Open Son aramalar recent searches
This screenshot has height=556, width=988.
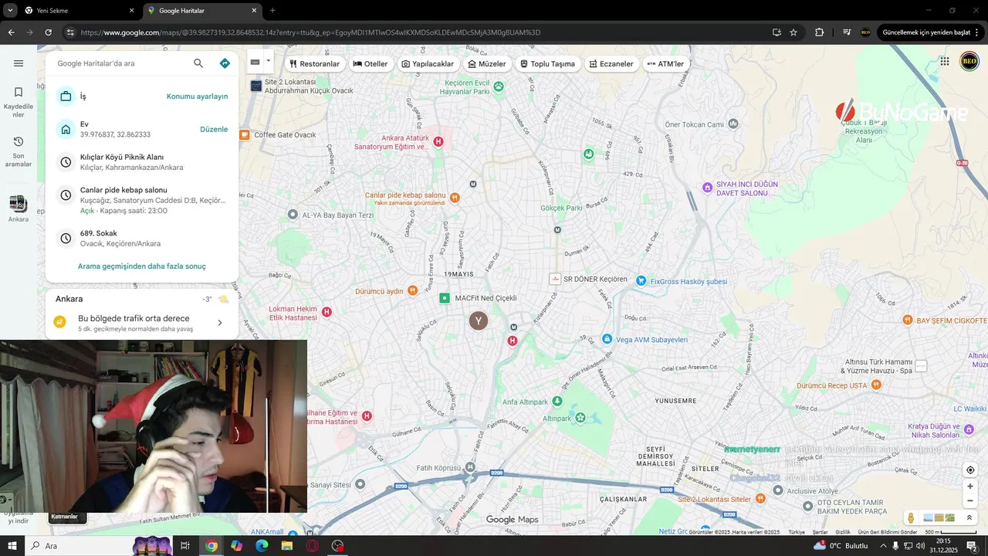[19, 151]
